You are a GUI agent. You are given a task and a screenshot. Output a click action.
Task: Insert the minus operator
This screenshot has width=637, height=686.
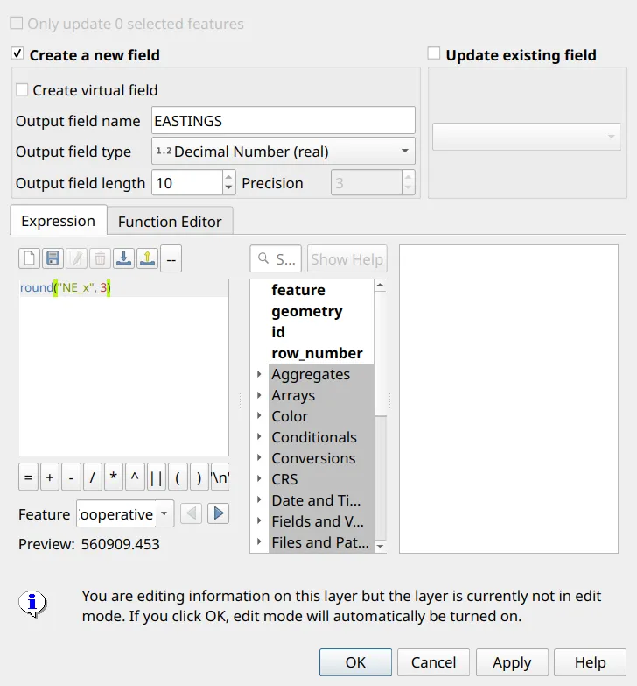[x=71, y=477]
